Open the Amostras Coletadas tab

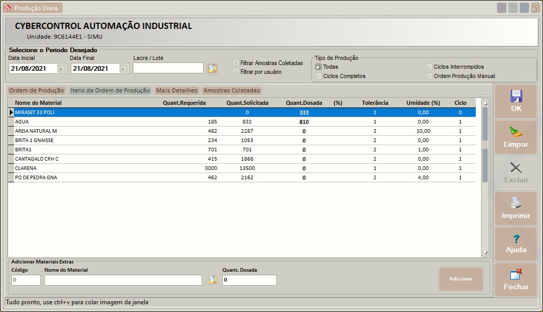click(x=232, y=90)
